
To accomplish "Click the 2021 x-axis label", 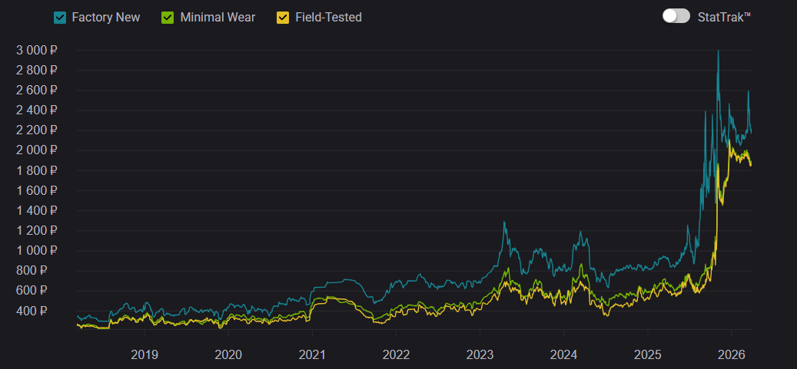I will click(312, 354).
